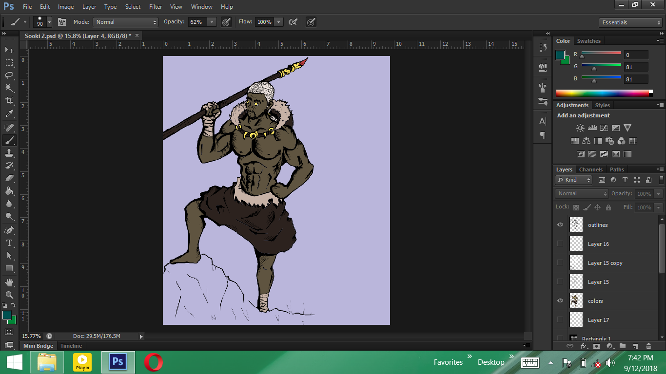Open the layer blend mode dropdown

click(x=582, y=193)
